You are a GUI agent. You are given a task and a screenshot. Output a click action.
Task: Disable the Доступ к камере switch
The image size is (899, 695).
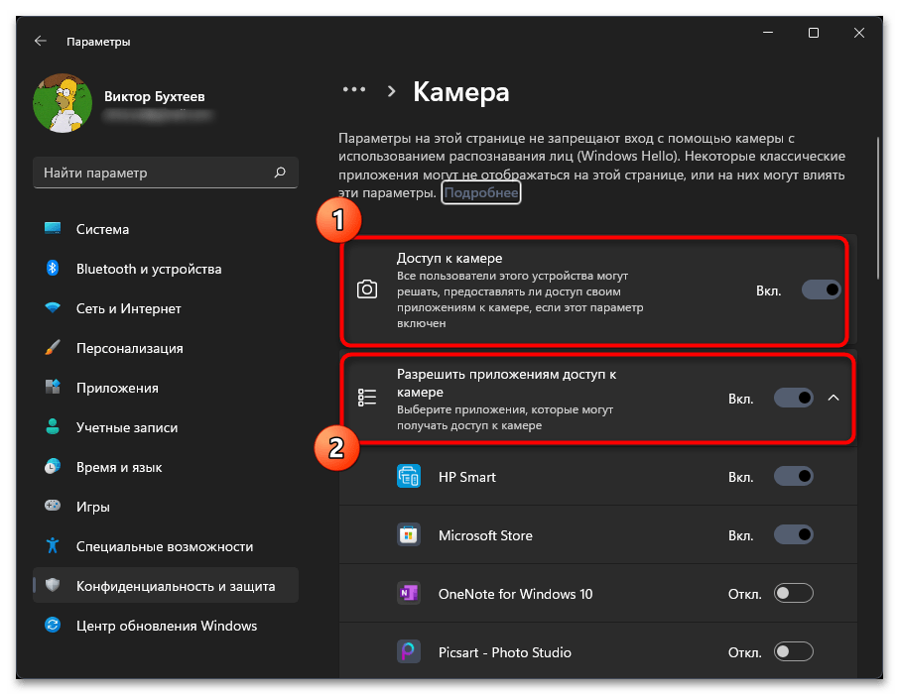click(x=821, y=290)
